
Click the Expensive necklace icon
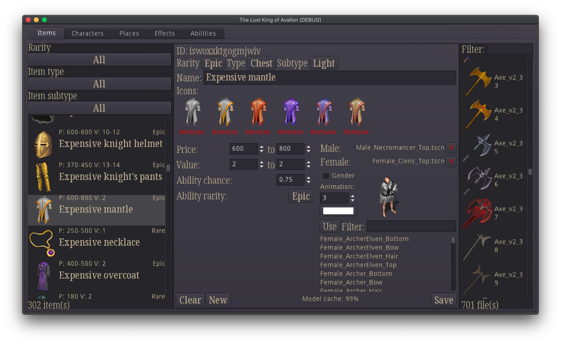tap(42, 242)
